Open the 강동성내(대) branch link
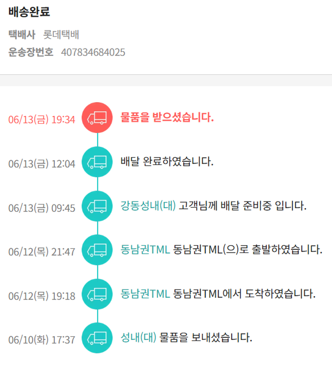 [148, 206]
